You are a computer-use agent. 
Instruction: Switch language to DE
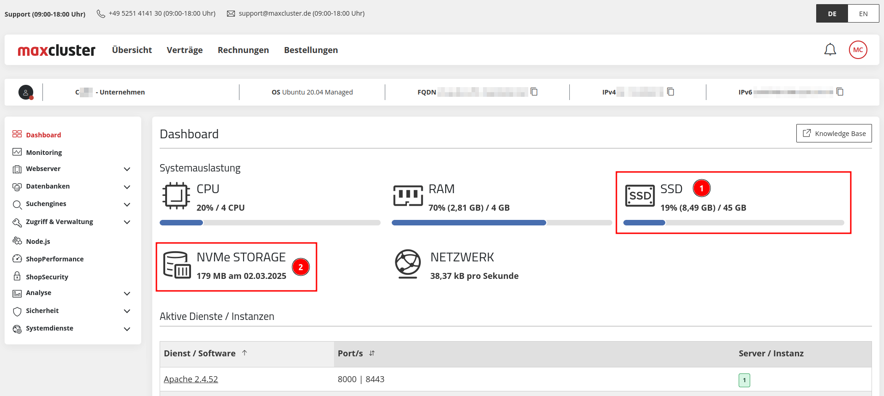pos(832,14)
